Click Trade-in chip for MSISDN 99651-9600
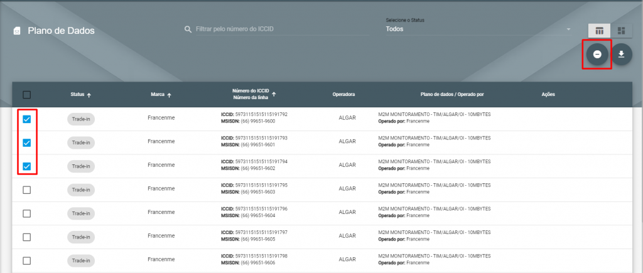The image size is (643, 273). (81, 119)
